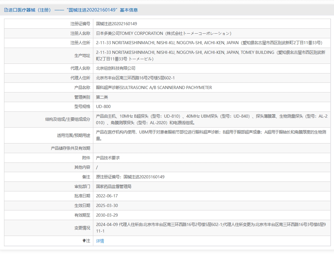Select the 代理人住所 address value
Screen dimensions: 334x254
click(x=135, y=78)
